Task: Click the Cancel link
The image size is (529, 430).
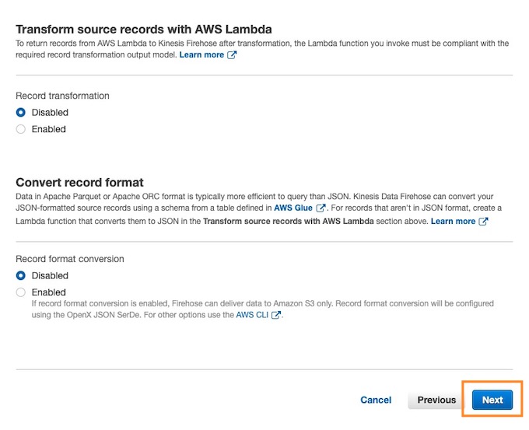Action: (376, 400)
